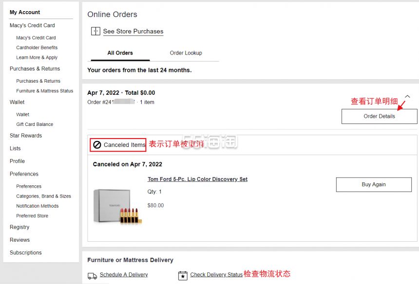The height and width of the screenshot is (284, 419).
Task: Go to Registry in the sidebar
Action: 19,227
